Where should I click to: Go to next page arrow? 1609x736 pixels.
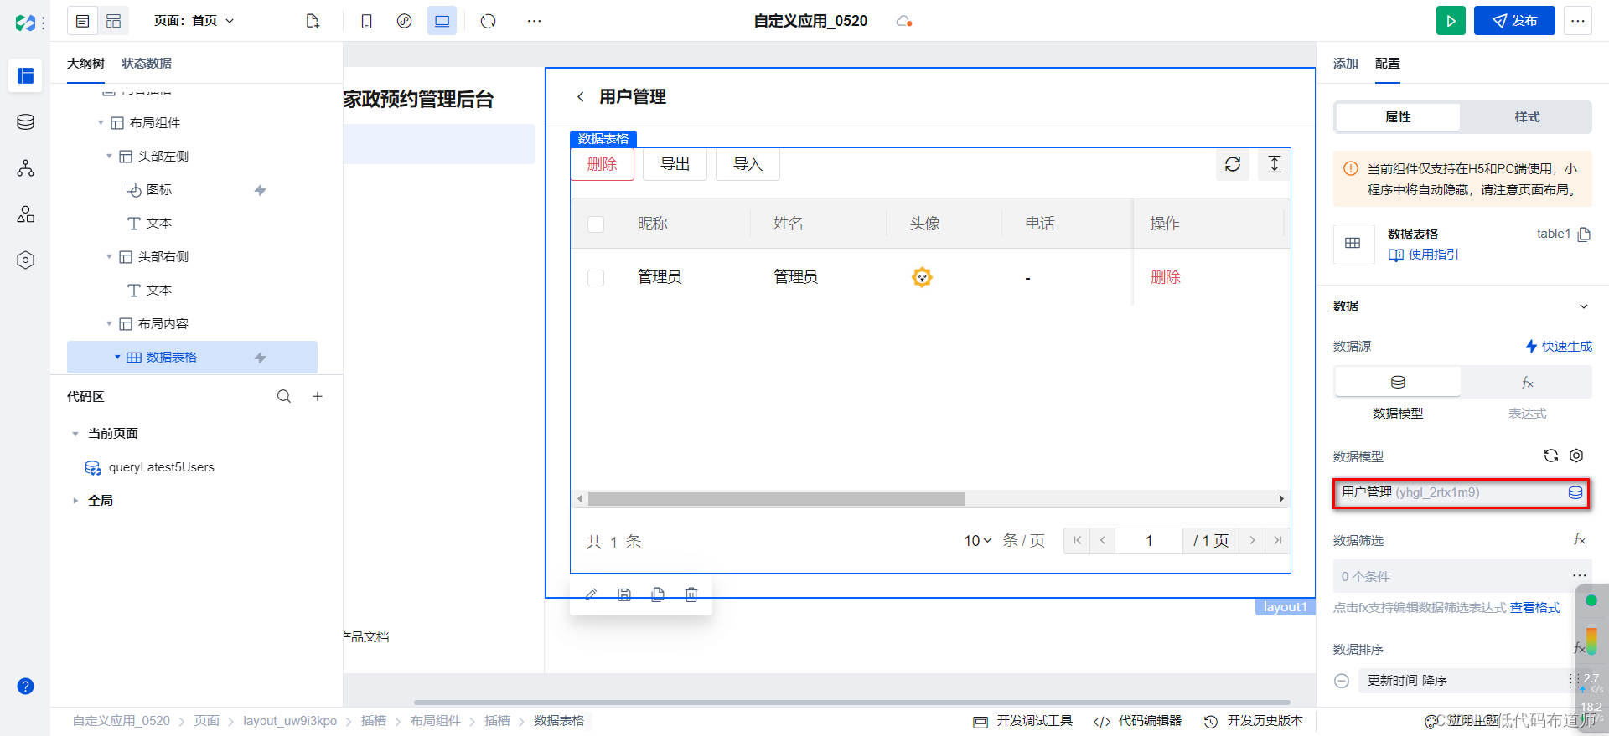(x=1253, y=541)
